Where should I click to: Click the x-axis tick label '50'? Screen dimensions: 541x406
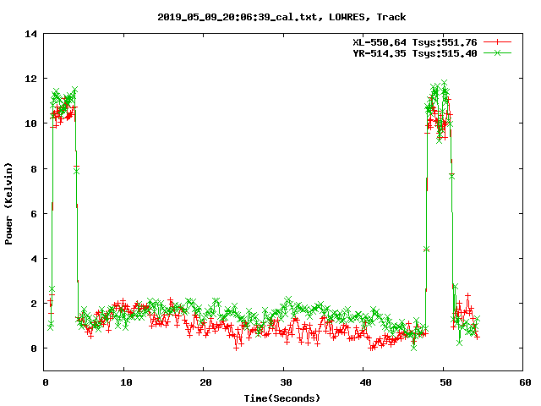445,382
